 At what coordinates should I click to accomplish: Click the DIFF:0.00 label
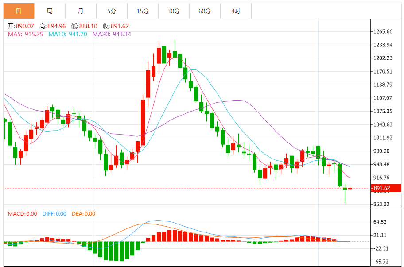coord(54,214)
